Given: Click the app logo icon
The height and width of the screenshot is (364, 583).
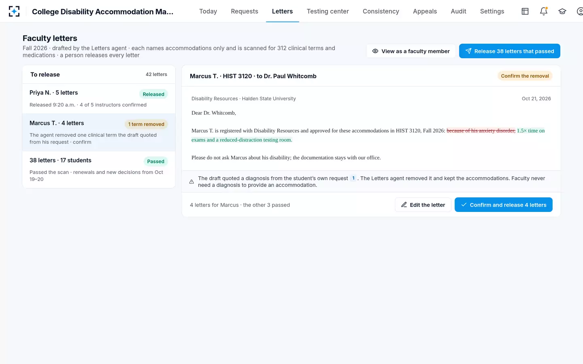Looking at the screenshot, I should point(14,11).
